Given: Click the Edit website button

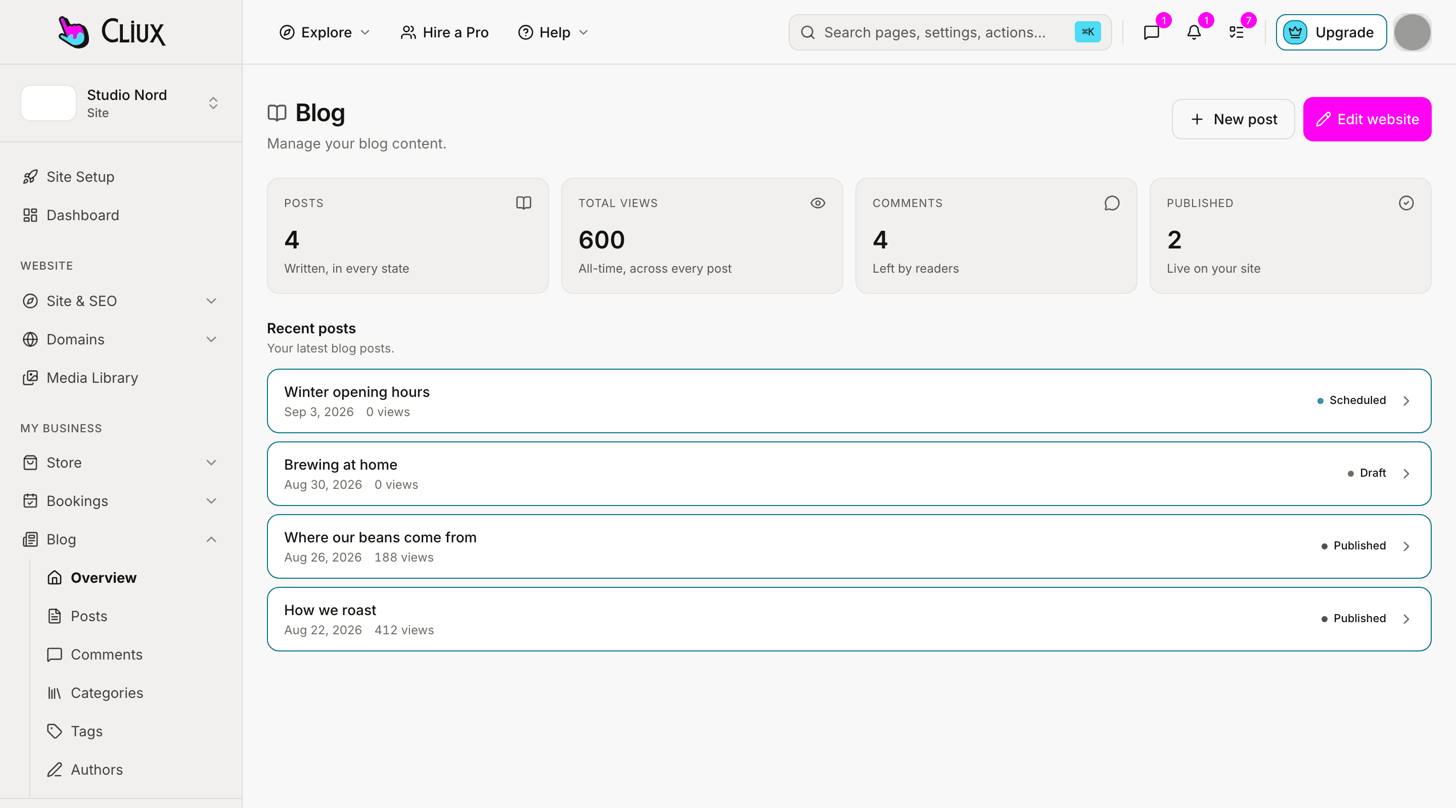Looking at the screenshot, I should click(x=1367, y=119).
